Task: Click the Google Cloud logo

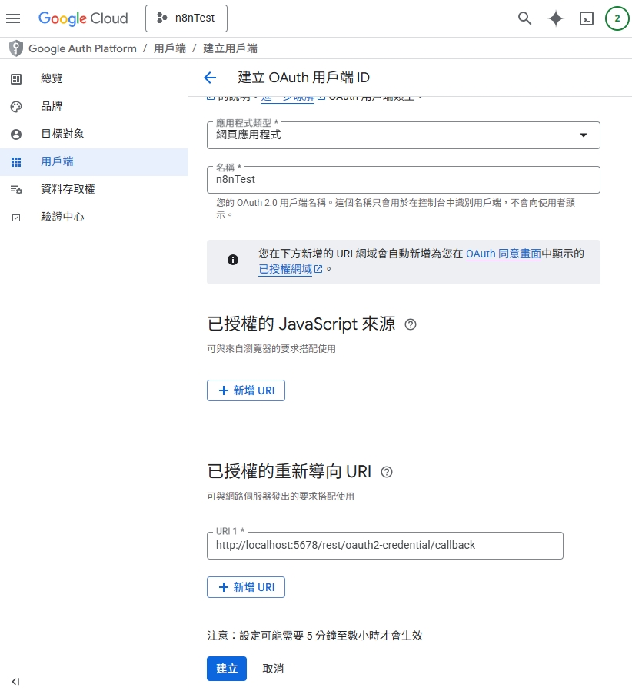Action: tap(83, 18)
